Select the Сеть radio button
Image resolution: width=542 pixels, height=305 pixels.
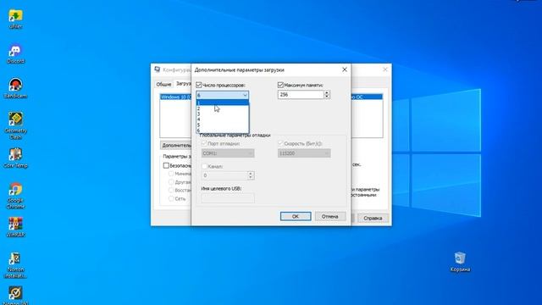171,198
